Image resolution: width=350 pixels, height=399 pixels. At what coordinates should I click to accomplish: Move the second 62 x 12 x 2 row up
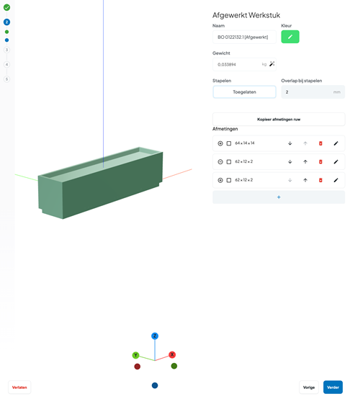(x=305, y=180)
